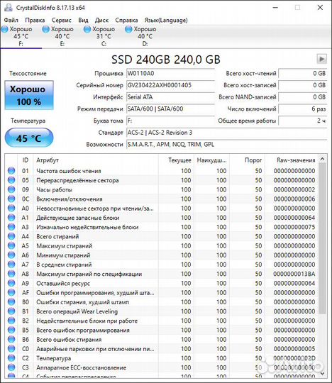
Task: Select the Аппаратное ECC-восстановление text
Action: 81,367
